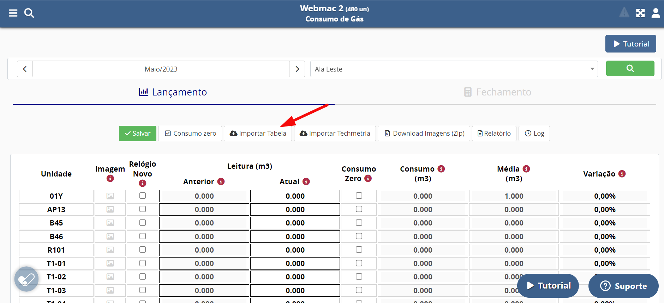This screenshot has height=303, width=664.
Task: Open the user profile icon
Action: 656,13
